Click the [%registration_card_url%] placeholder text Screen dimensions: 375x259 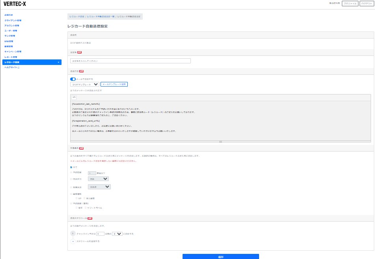[86, 121]
